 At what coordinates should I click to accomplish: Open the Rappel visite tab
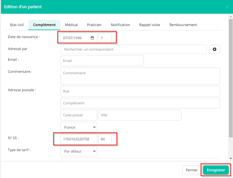(x=150, y=25)
